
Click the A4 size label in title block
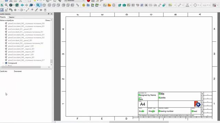[143, 104]
